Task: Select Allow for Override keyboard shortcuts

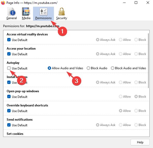Action: [120, 111]
